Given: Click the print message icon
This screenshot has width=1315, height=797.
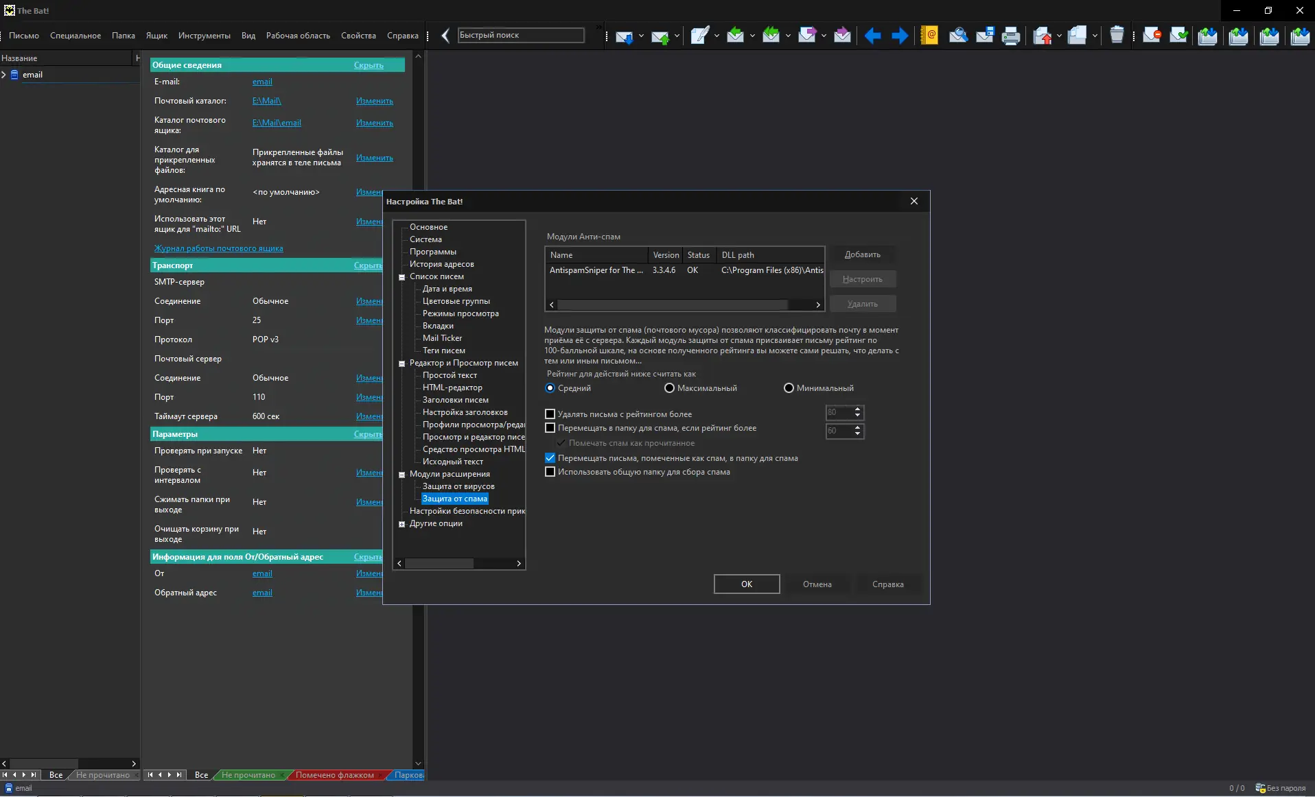Looking at the screenshot, I should 1010,36.
